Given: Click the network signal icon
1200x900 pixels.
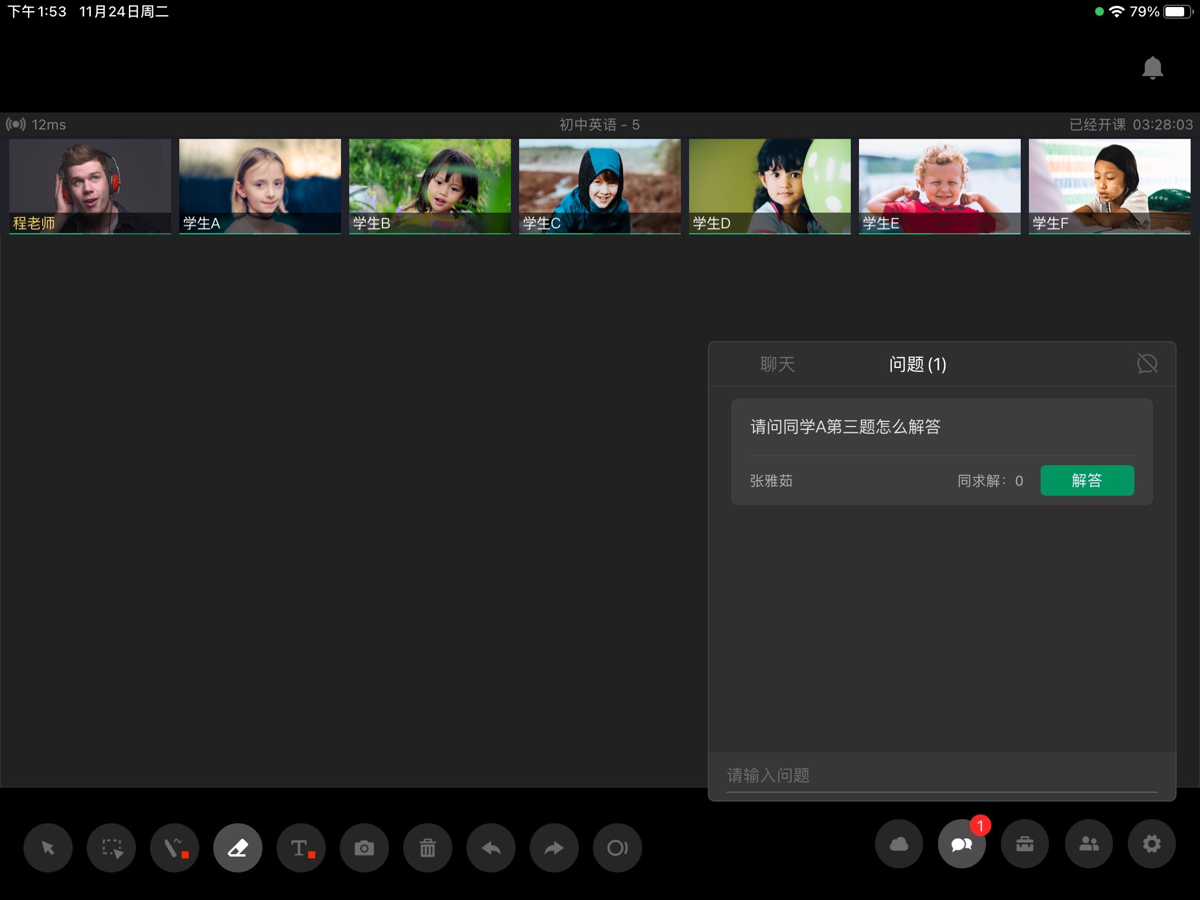Looking at the screenshot, I should click(16, 124).
